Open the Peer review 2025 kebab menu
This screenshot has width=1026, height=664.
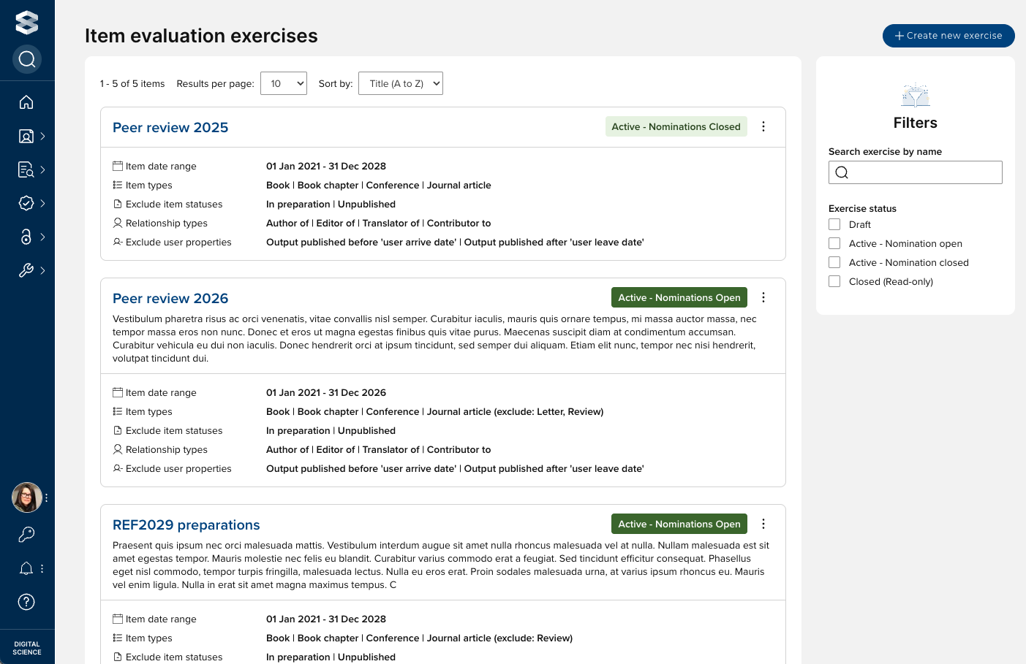click(x=763, y=126)
